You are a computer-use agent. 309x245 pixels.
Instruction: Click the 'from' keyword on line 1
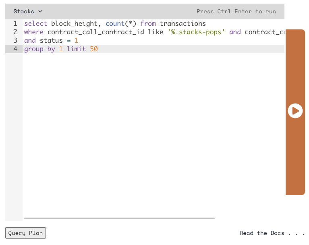148,24
